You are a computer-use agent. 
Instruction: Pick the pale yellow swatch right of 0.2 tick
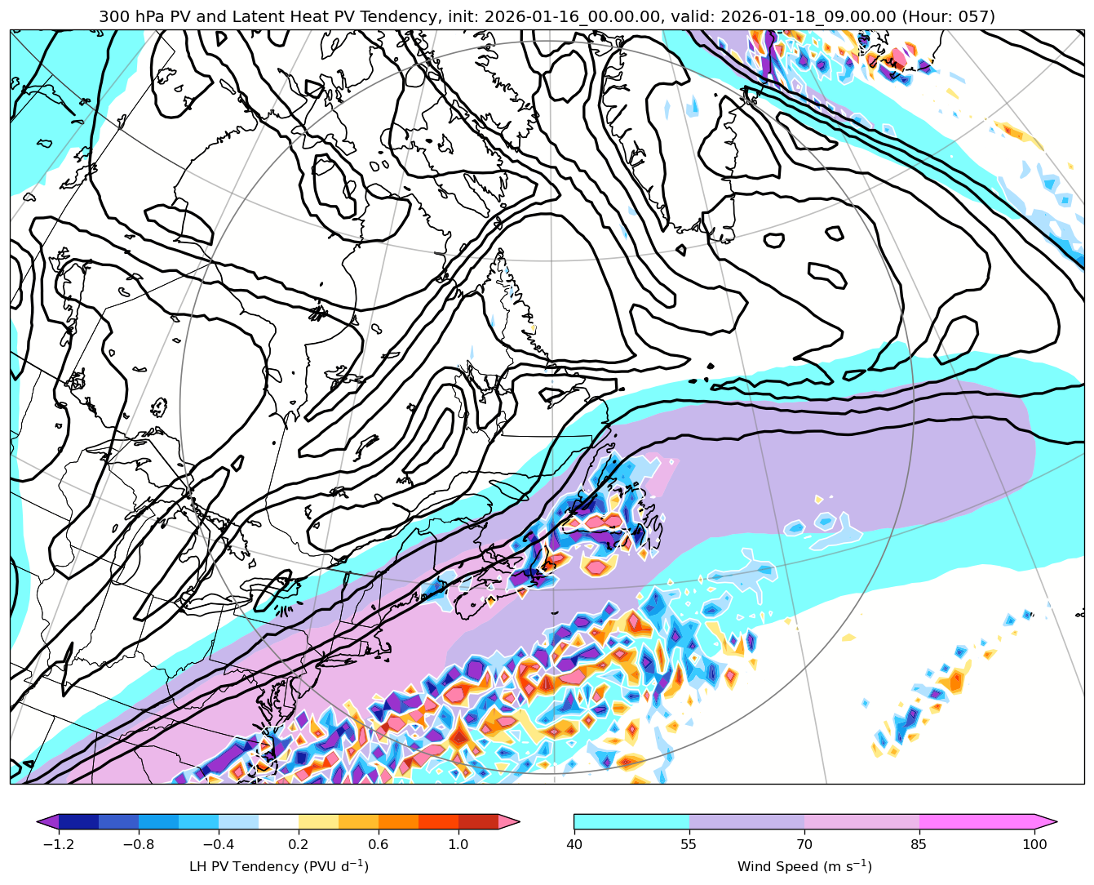tap(318, 821)
